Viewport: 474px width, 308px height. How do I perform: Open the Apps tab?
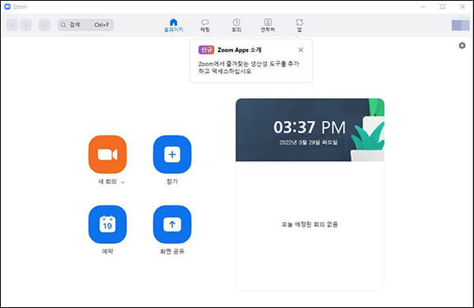(299, 25)
